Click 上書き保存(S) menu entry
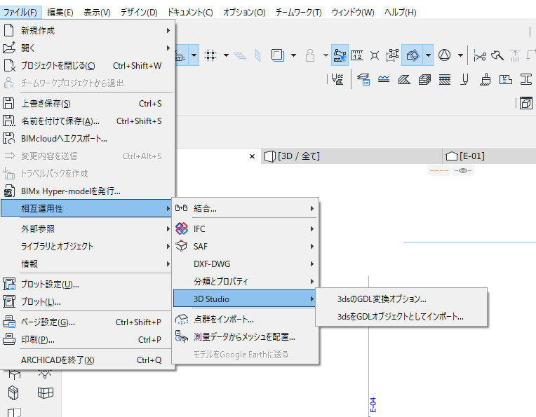Viewport: 536px width, 417px height. point(87,104)
